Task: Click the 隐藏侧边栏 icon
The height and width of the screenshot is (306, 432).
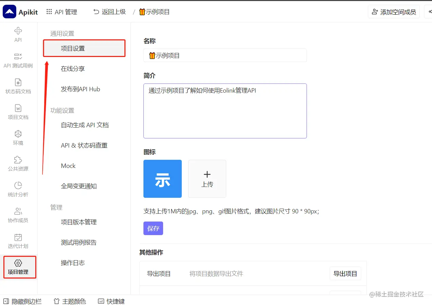Action: pyautogui.click(x=6, y=301)
